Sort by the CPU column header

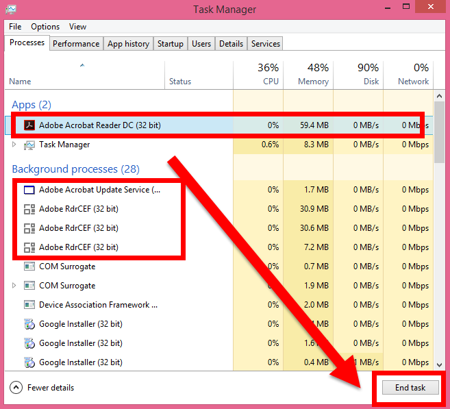coord(258,75)
